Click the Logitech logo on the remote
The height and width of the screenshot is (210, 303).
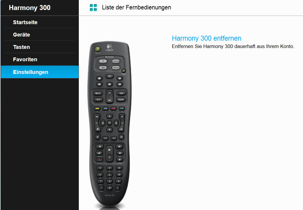pyautogui.click(x=109, y=48)
